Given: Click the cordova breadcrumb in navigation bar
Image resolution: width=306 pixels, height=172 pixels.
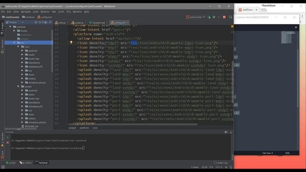Looking at the screenshot, I should click(x=28, y=17).
